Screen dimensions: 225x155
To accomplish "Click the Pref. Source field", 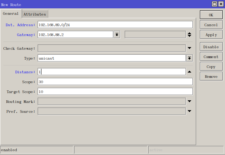I will click(112, 111).
